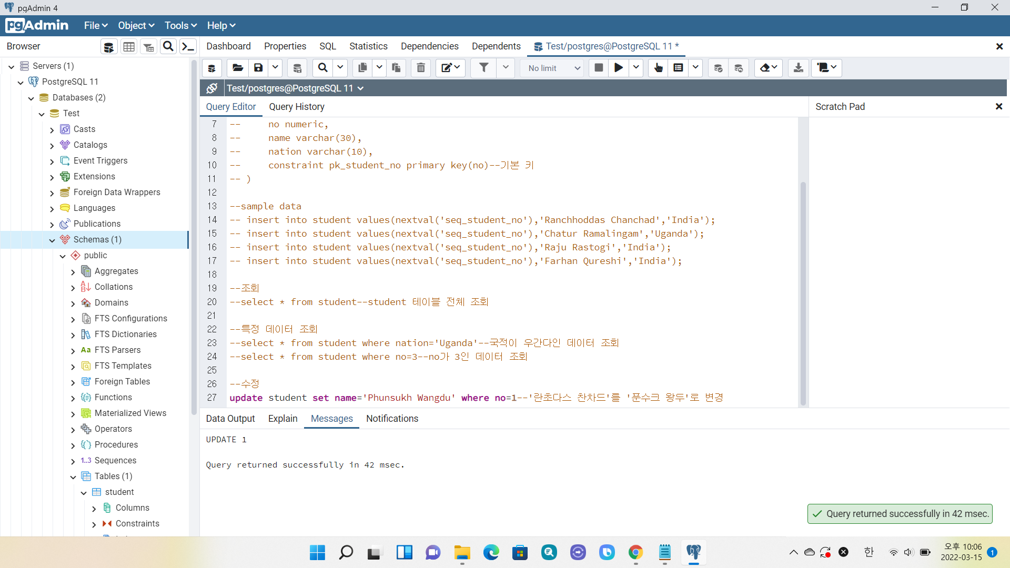Switch to the Data Output tab
The image size is (1010, 568).
[x=230, y=419]
